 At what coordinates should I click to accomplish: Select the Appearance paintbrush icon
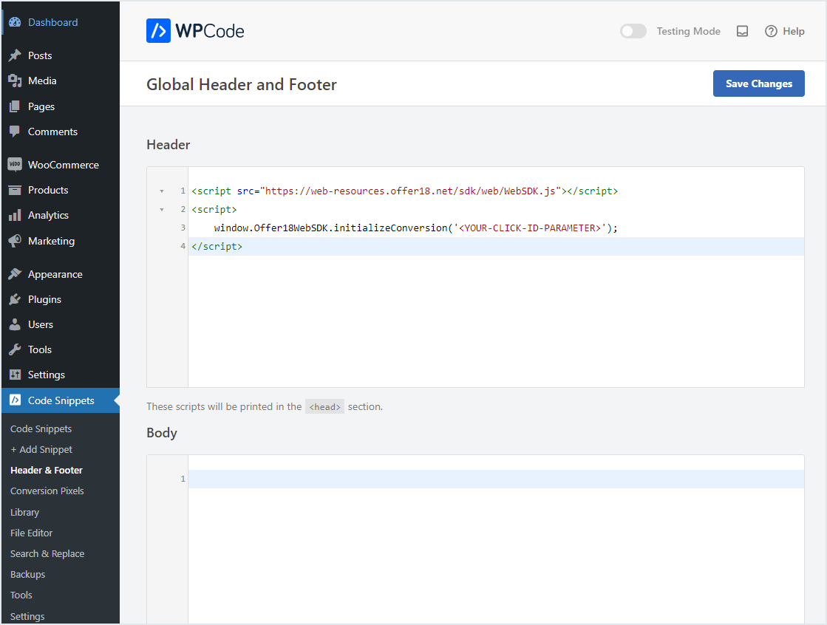15,274
